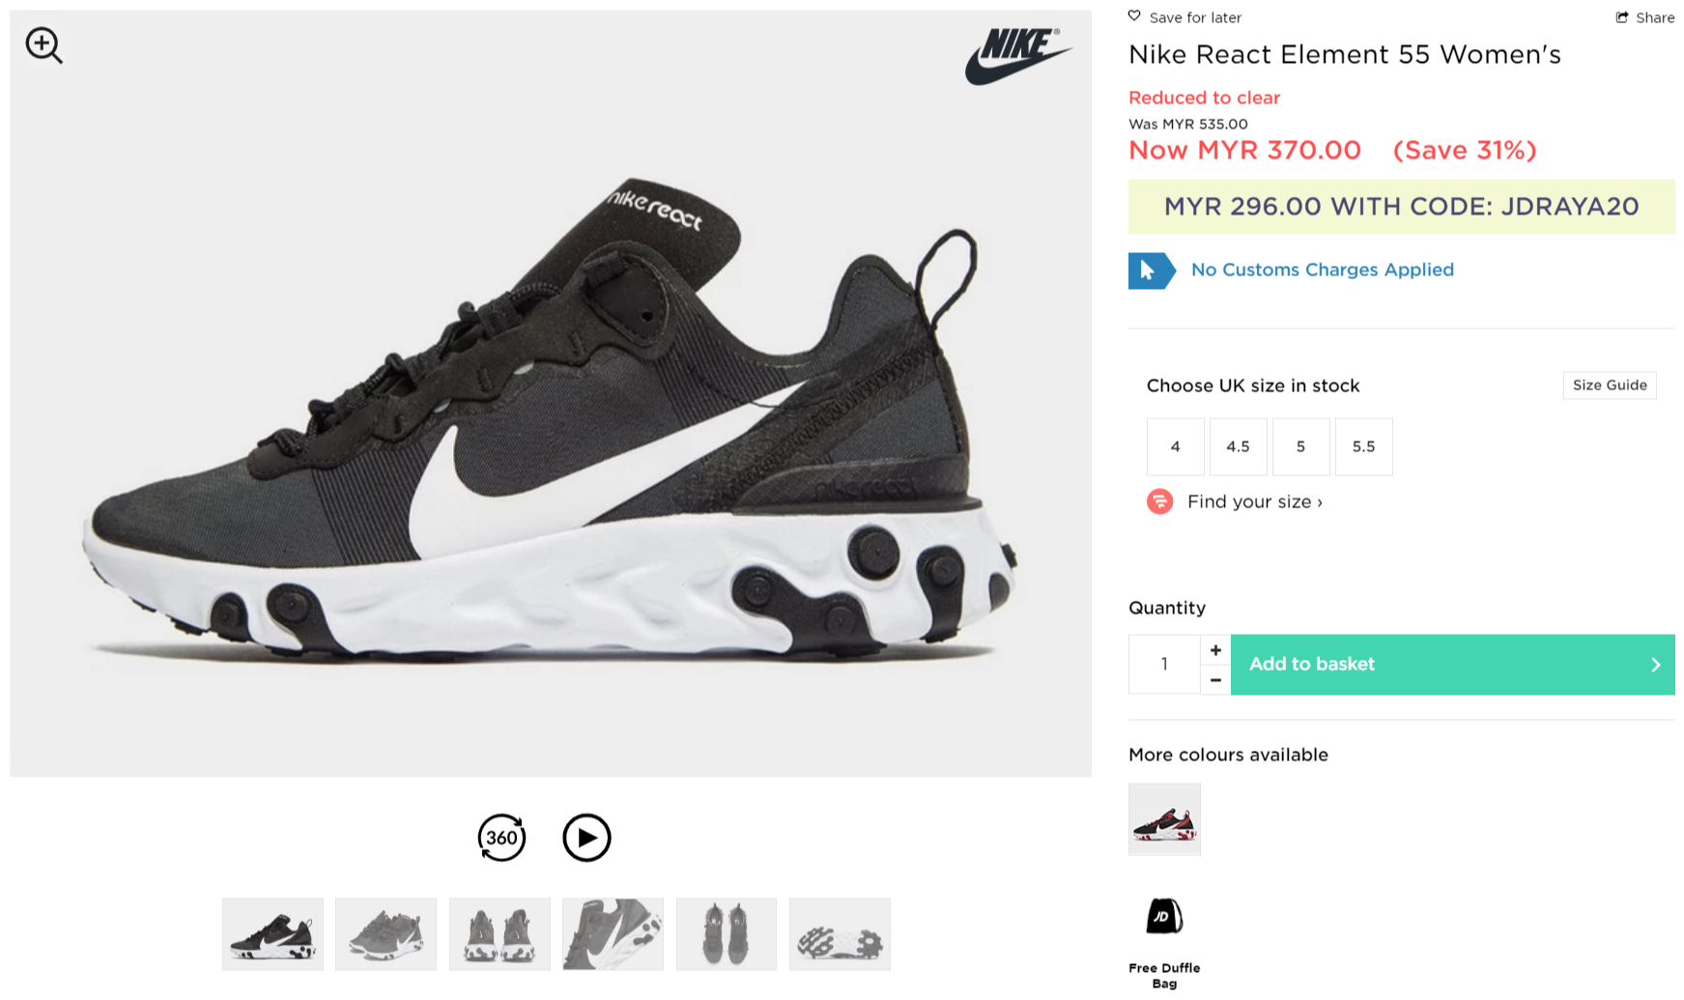1684x1000 pixels.
Task: Click the quantity input field
Action: pos(1164,665)
